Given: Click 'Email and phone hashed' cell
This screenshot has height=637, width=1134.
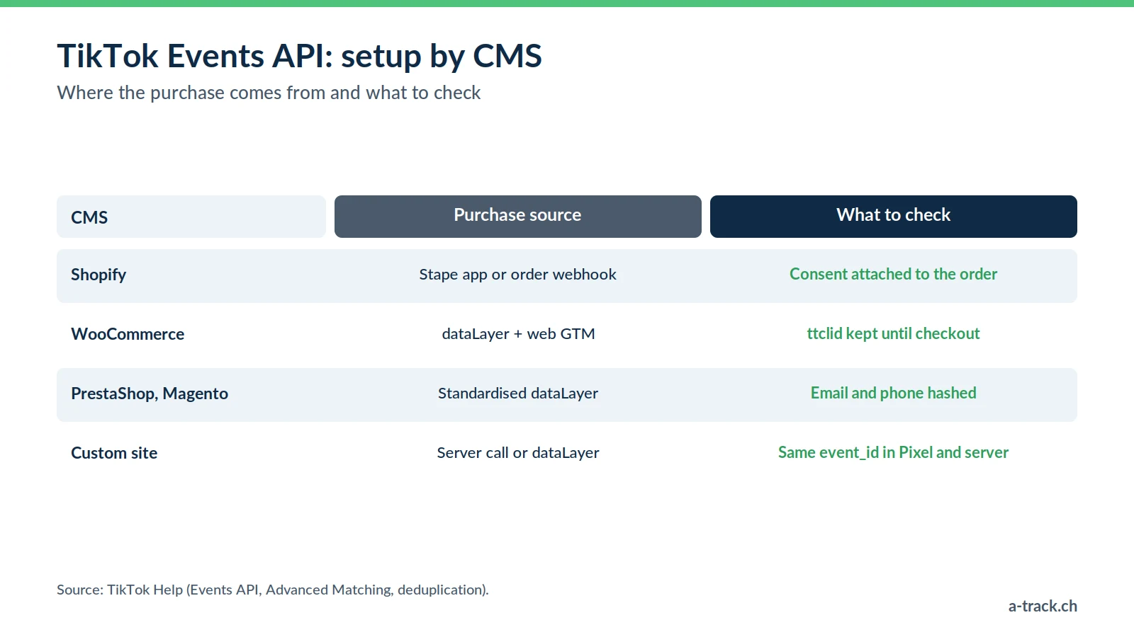Looking at the screenshot, I should pos(894,394).
